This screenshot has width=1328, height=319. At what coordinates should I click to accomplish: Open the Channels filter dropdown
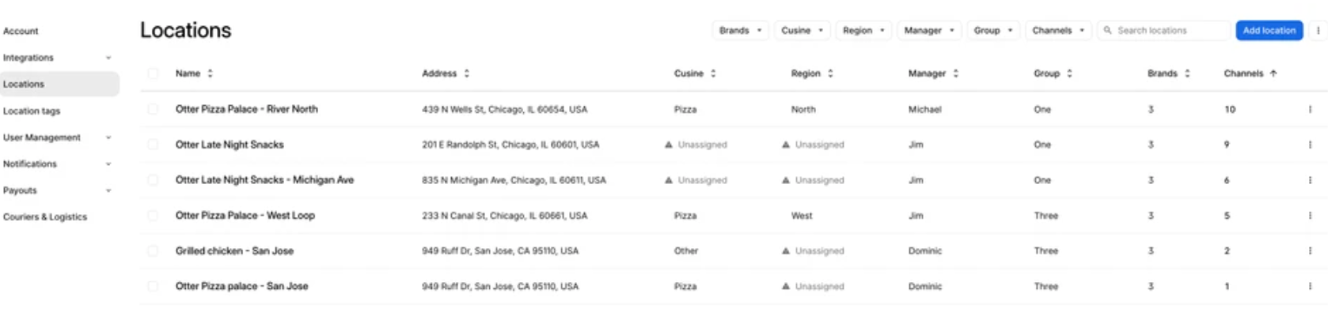click(x=1057, y=31)
